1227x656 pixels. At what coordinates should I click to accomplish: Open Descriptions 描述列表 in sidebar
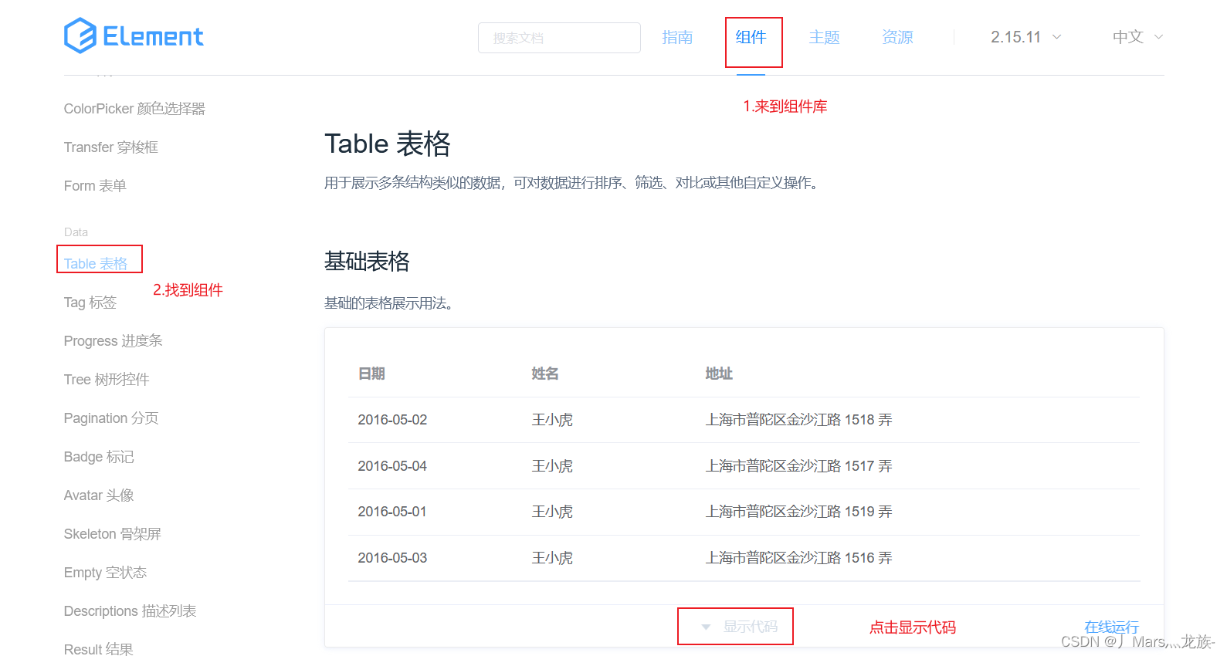click(x=130, y=611)
